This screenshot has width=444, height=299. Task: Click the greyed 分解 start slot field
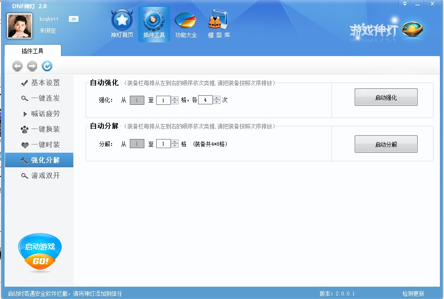(137, 144)
